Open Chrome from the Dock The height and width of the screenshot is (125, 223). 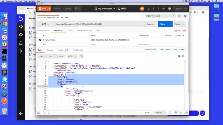click(4, 24)
